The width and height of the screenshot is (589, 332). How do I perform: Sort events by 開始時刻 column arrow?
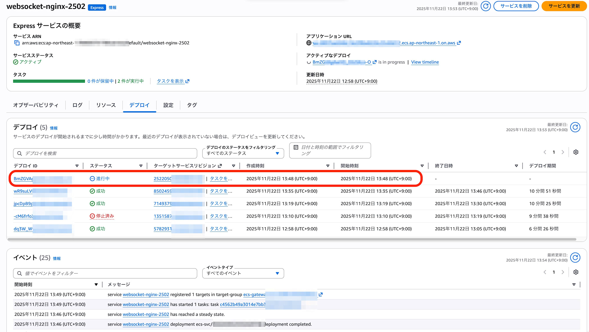click(x=96, y=285)
